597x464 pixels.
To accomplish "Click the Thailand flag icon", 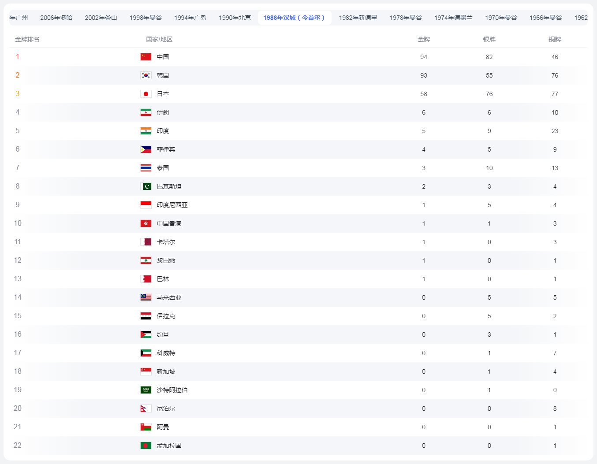I will pos(146,168).
